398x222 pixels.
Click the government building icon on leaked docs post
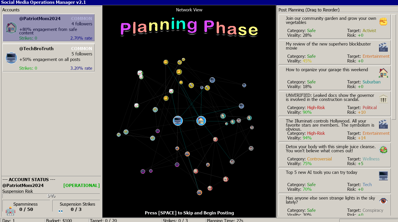tap(383, 99)
